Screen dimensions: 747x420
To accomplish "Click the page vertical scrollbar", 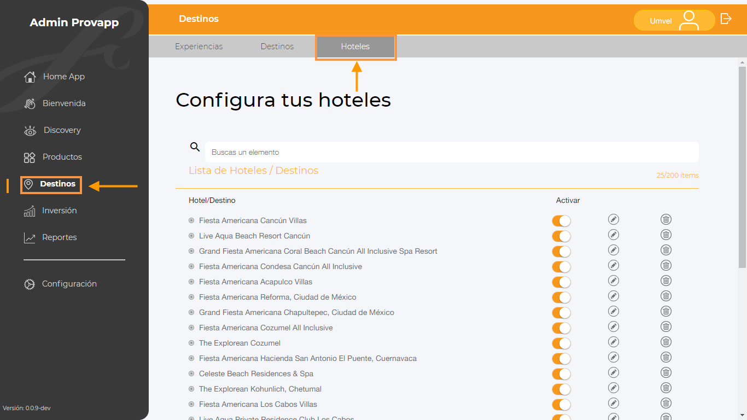I will [742, 167].
